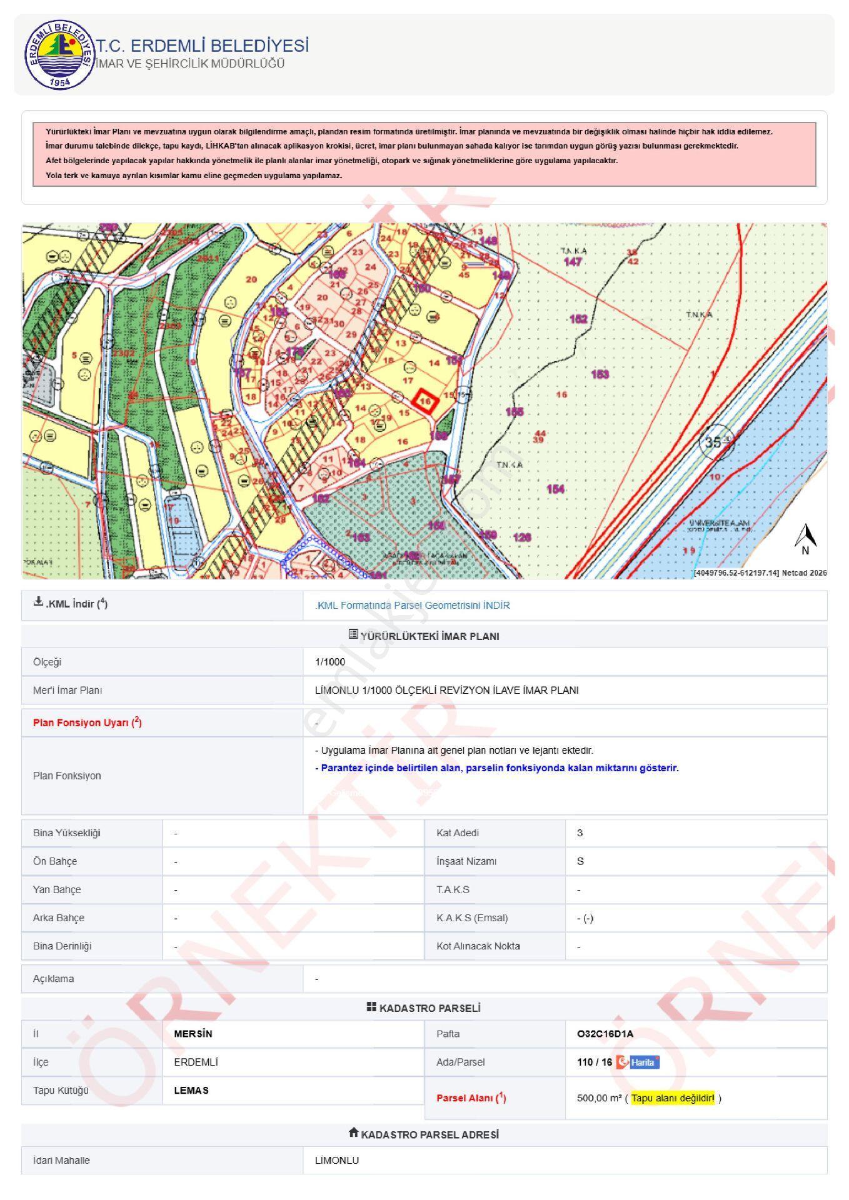
Task: Click the Pafta value O32C16D1A
Action: click(x=605, y=1034)
